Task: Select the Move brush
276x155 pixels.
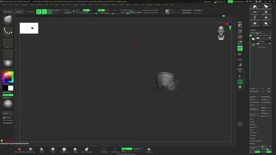Action: point(75,150)
